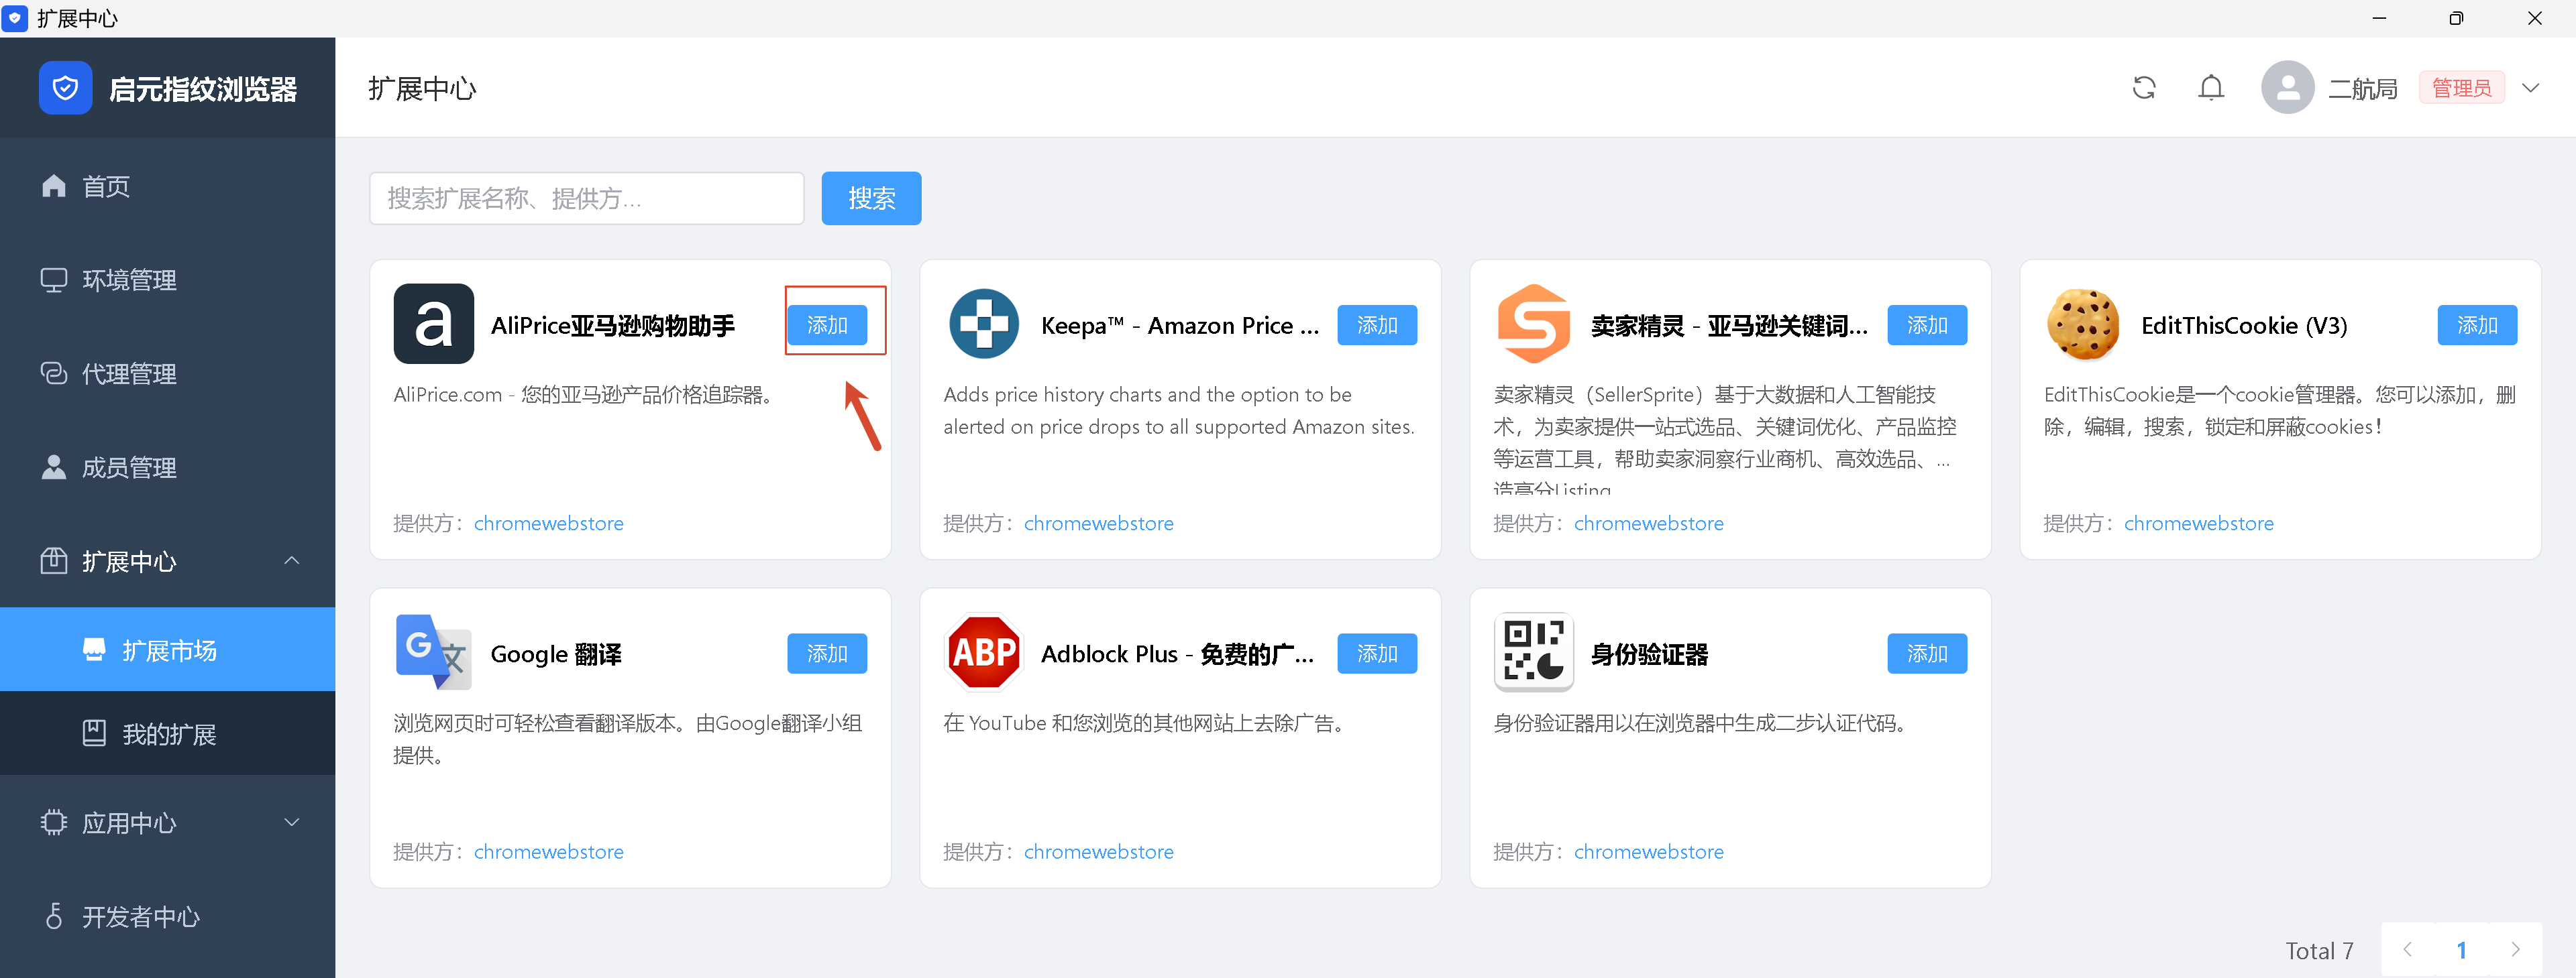Open chromewebstore link under AliPrice card

(x=548, y=524)
